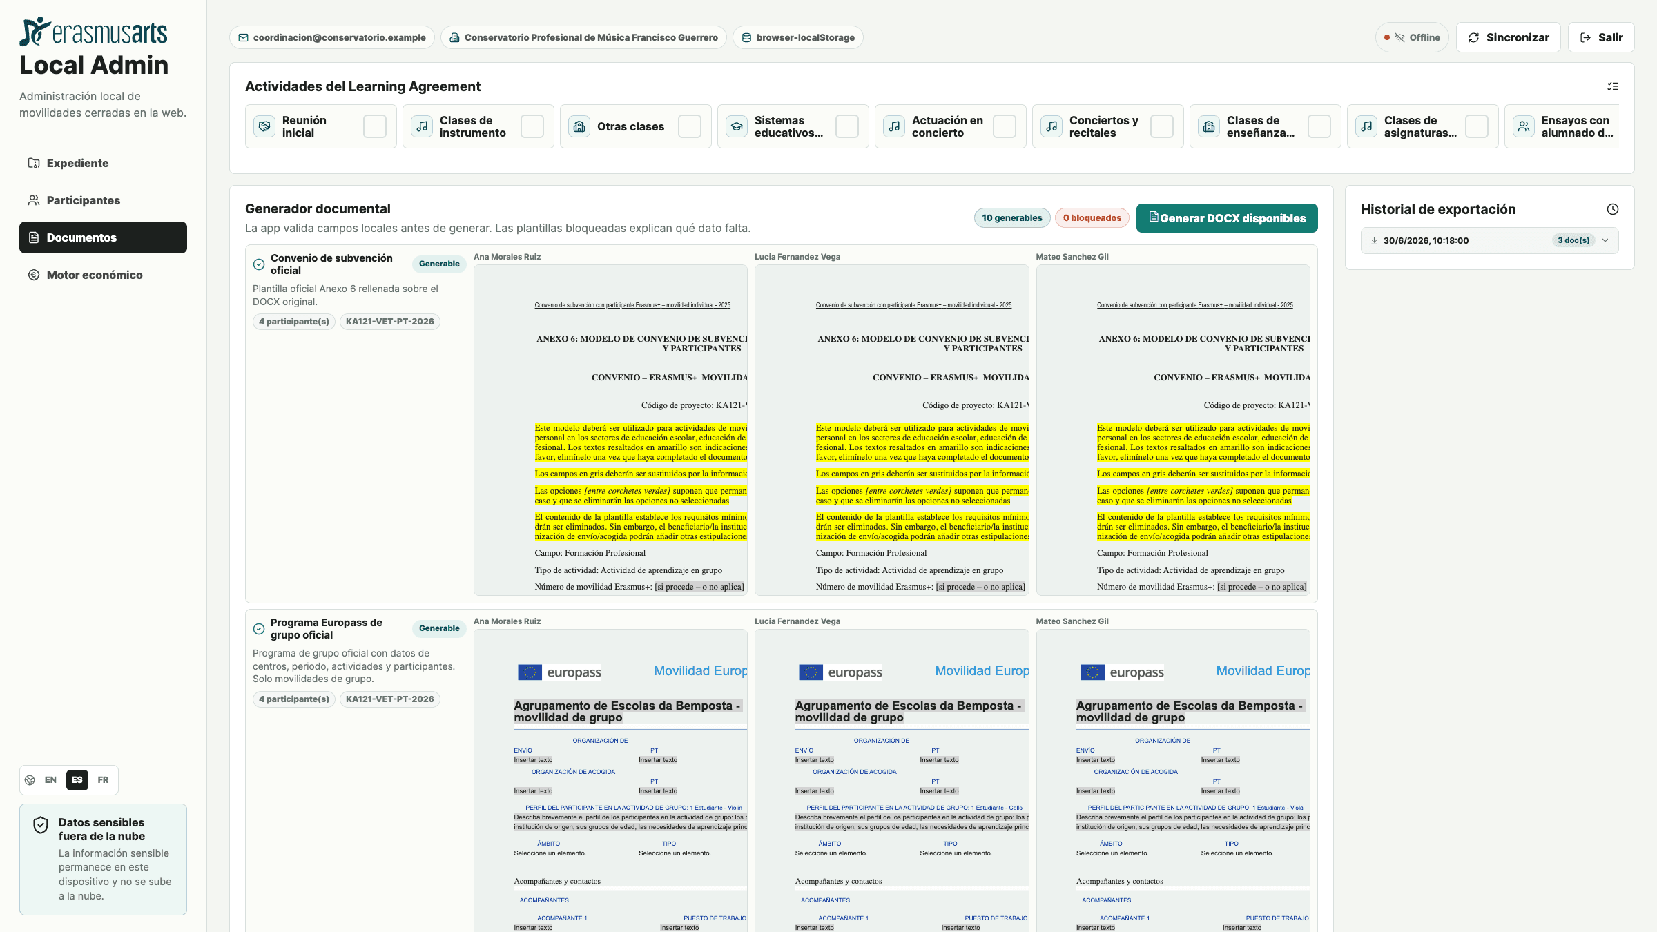Viewport: 1657px width, 932px height.
Task: Select the ES language option
Action: coord(77,780)
